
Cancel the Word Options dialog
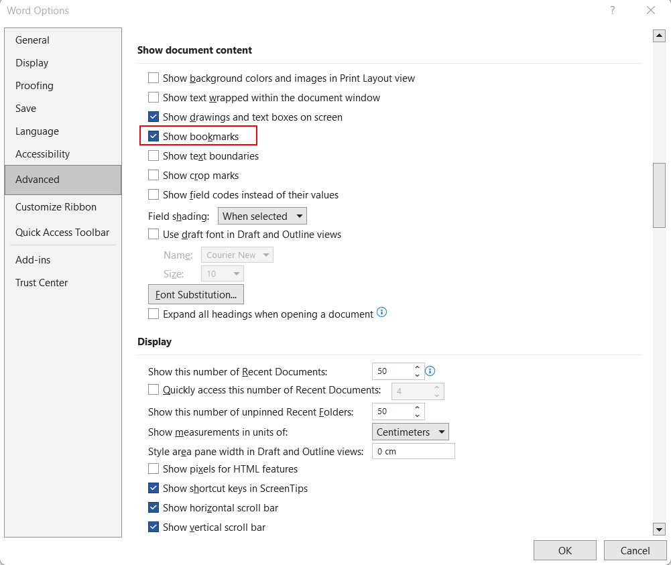635,550
